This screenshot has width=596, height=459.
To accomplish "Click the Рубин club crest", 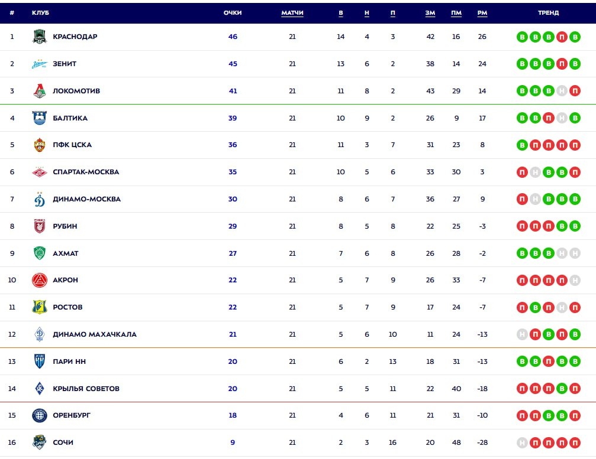I will tap(40, 226).
